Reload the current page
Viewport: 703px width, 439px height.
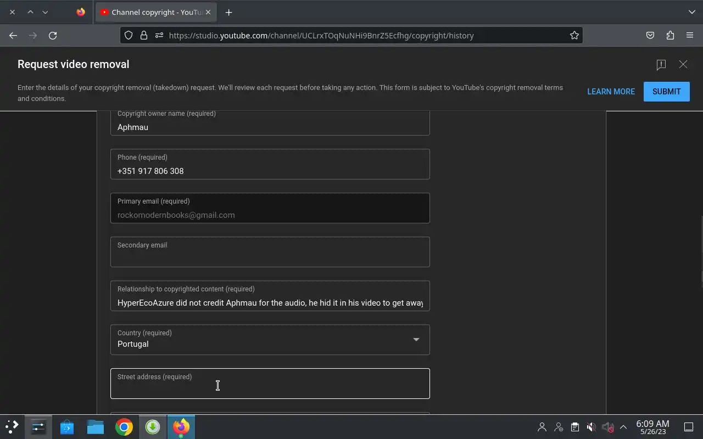tap(53, 35)
